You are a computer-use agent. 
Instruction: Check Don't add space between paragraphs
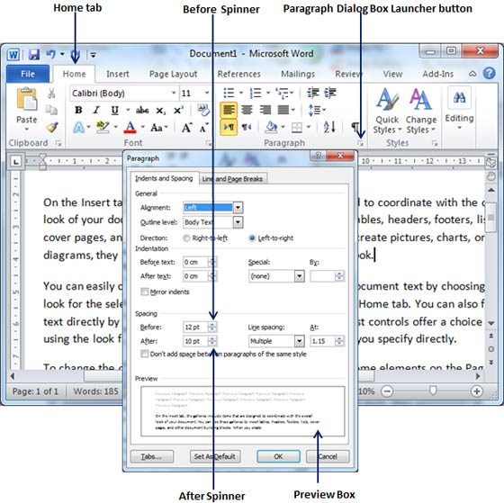pyautogui.click(x=145, y=354)
